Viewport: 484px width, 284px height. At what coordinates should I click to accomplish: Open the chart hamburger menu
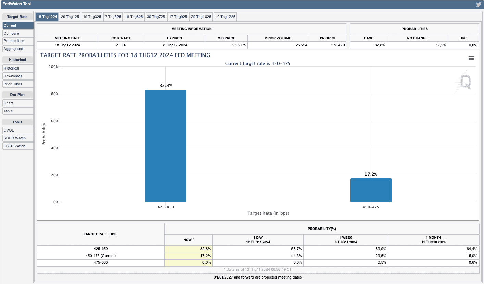(x=471, y=58)
